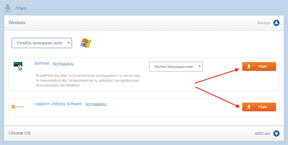This screenshot has height=145, width=288.
Task: Click the SetPoint keyboard and mouse thumbnail
Action: point(18,66)
